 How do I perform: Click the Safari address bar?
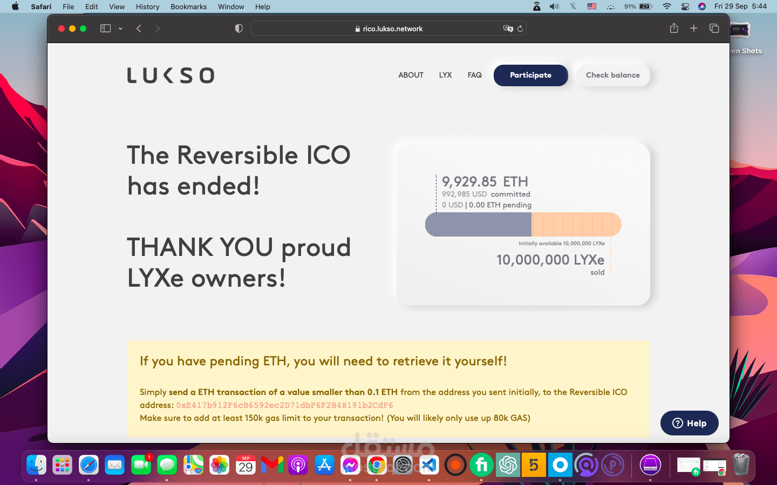tap(388, 29)
